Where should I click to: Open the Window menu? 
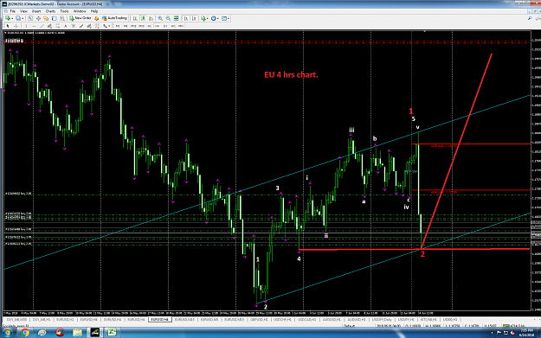click(80, 11)
